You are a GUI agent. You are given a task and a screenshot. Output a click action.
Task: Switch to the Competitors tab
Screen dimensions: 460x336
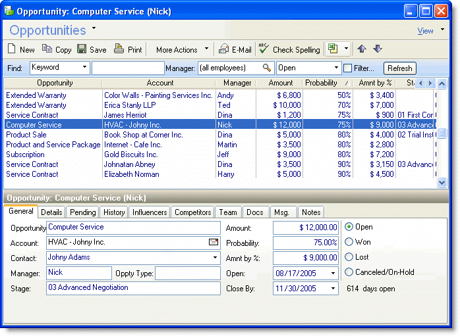point(193,212)
